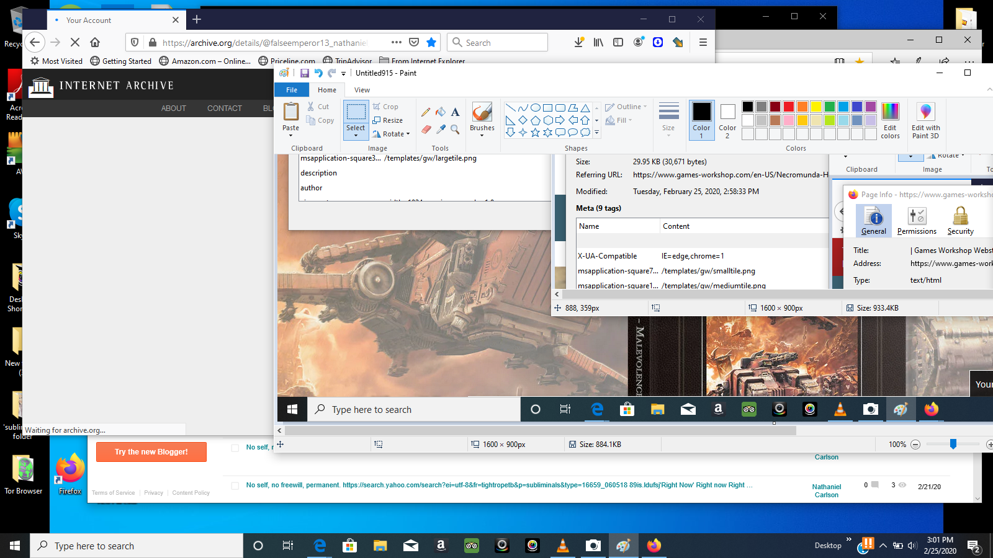Select the Color picker eyedropper tool

(441, 129)
